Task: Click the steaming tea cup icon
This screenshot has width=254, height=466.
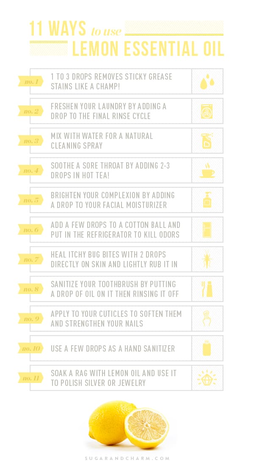Action: [x=207, y=171]
